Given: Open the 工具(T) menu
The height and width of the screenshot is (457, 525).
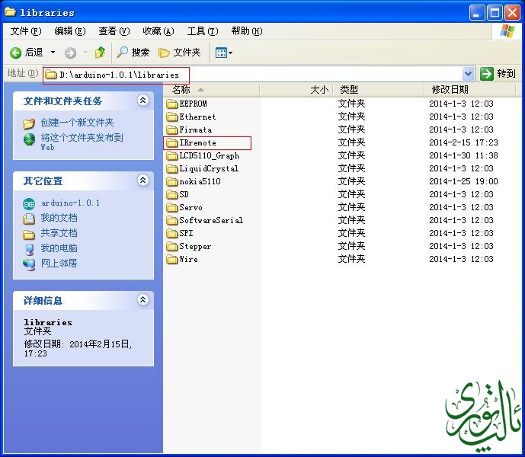Looking at the screenshot, I should [203, 31].
